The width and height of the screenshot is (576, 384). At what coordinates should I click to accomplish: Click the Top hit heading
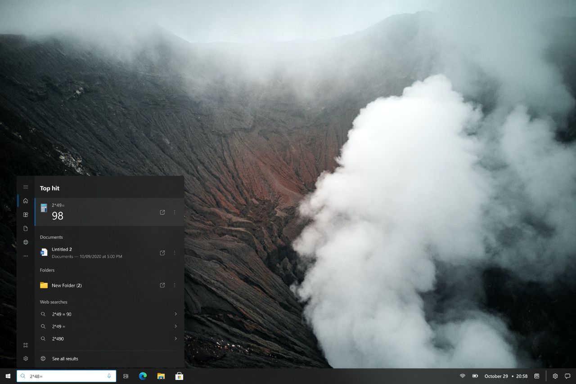point(49,188)
